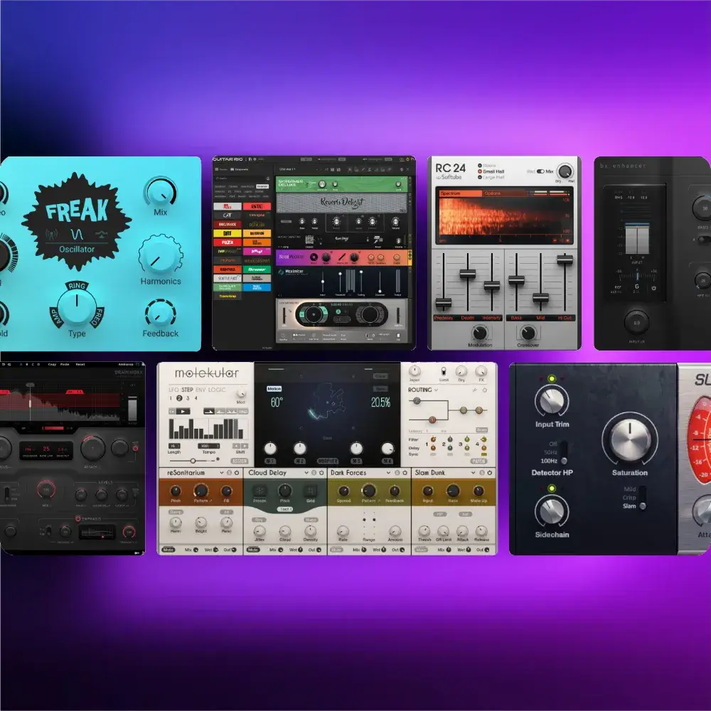The width and height of the screenshot is (711, 711).
Task: Click the MORPHER button in Molekular
Action: (327, 461)
